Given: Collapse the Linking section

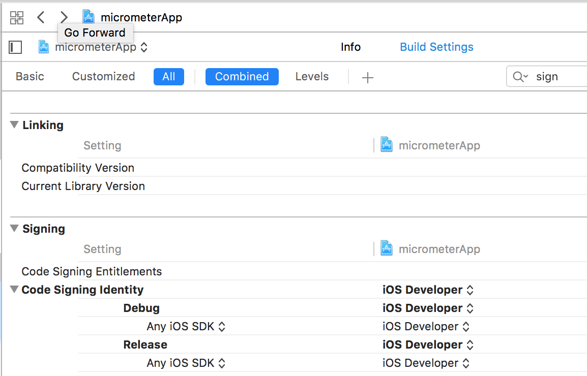Looking at the screenshot, I should click(x=14, y=125).
